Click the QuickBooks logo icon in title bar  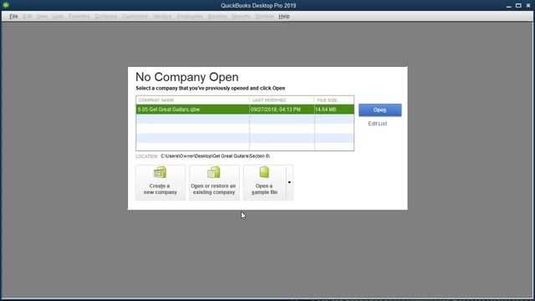pos(6,5)
